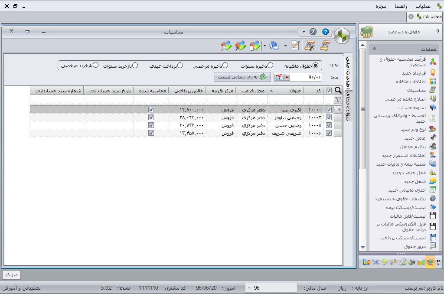Image resolution: width=444 pixels, height=294 pixels.
Task: Choose the پرداخت عیدی radio button
Action: [180, 65]
